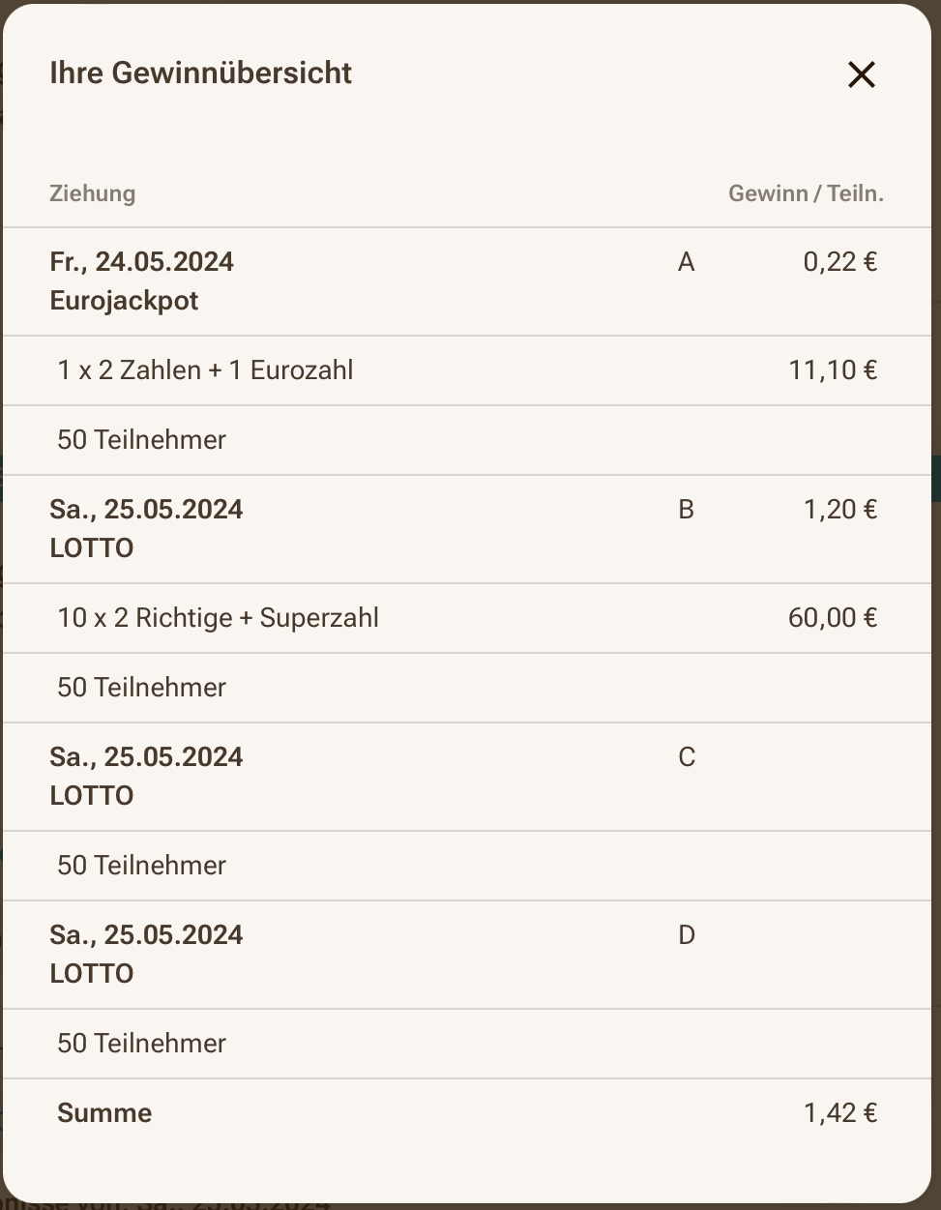Click the Summe label
The width and height of the screenshot is (941, 1210).
[104, 1113]
